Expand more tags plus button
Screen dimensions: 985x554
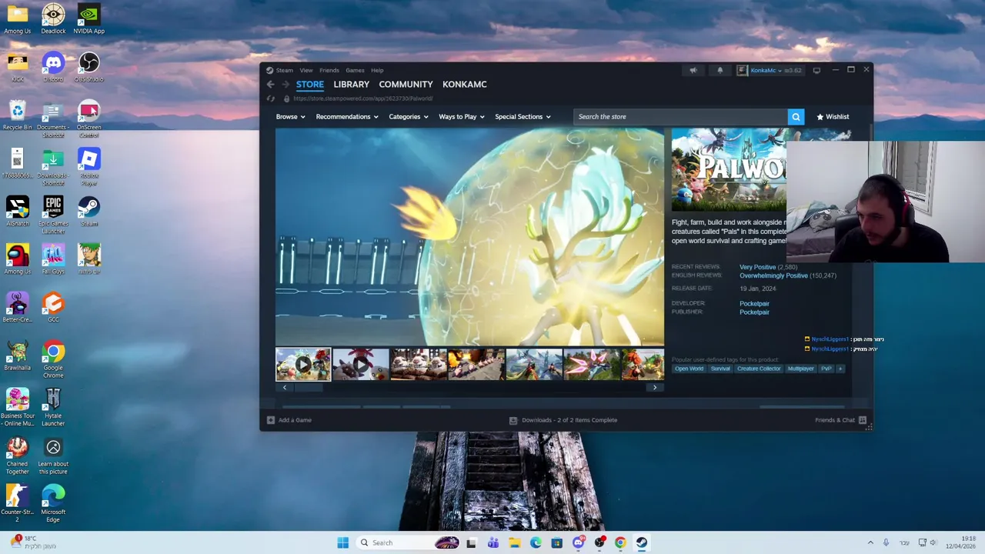840,369
